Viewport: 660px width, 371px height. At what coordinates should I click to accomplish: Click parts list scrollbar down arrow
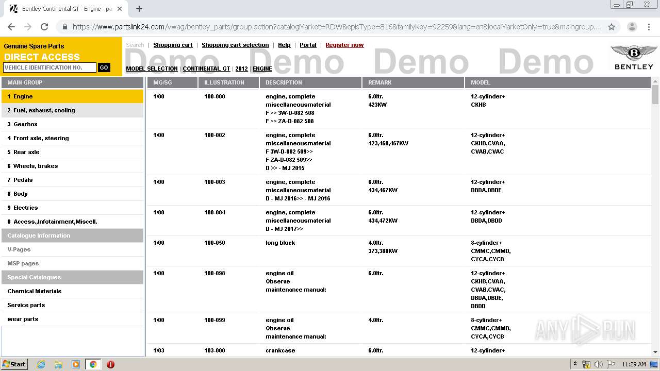655,352
